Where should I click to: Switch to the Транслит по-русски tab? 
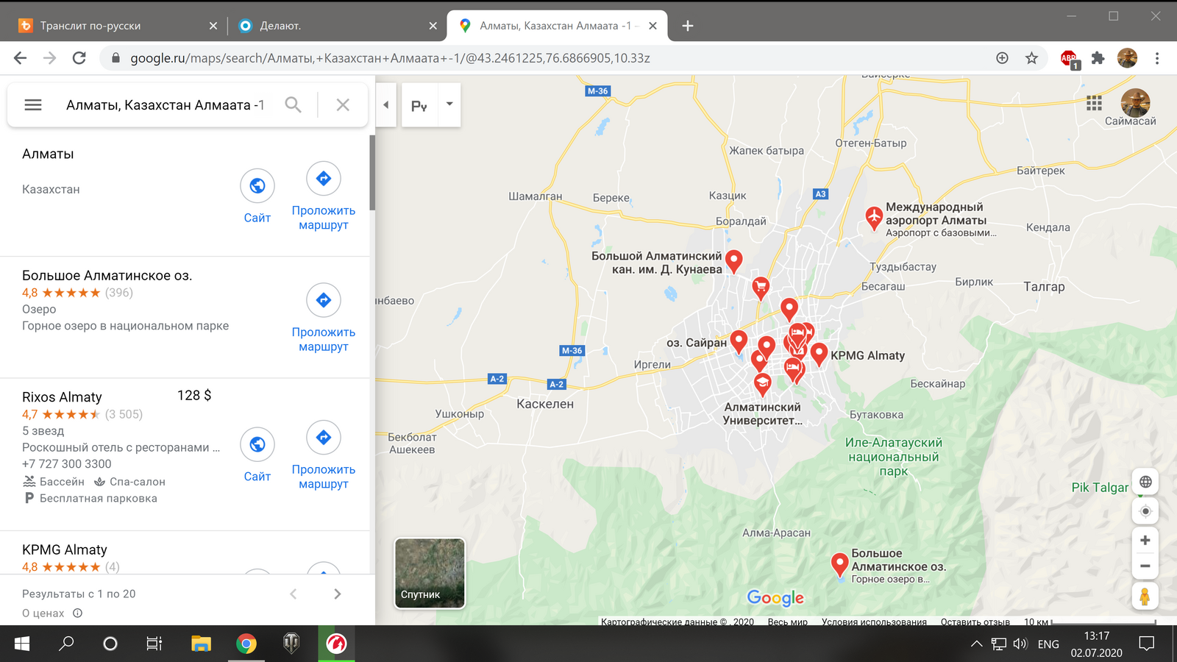(116, 26)
